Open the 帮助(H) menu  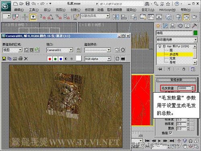tap(186, 10)
